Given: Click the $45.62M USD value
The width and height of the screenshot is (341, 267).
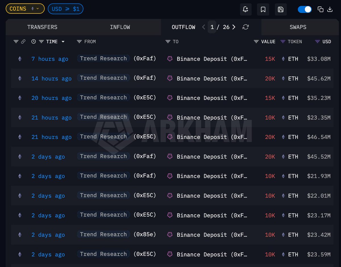Looking at the screenshot, I should 319,79.
